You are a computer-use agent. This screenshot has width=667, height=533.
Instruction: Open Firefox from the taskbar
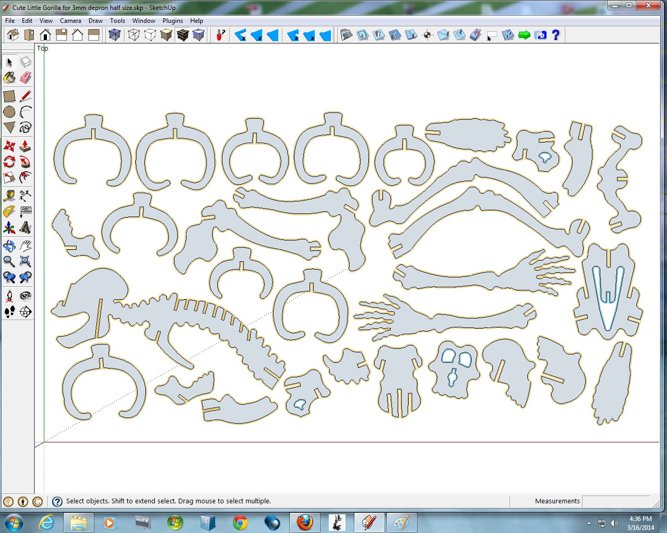coord(305,522)
